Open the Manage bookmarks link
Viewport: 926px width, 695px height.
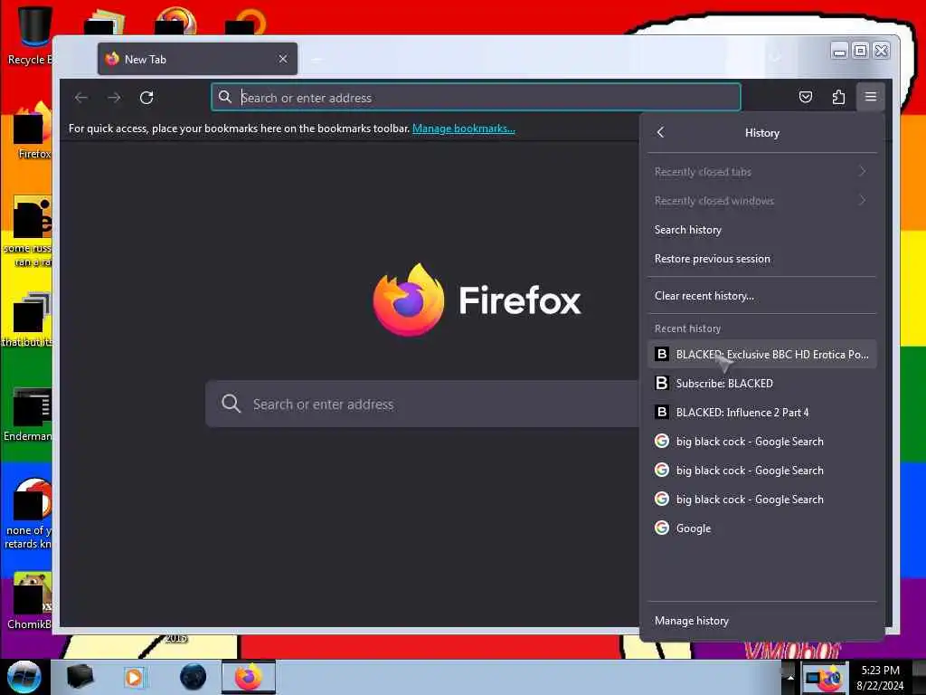click(464, 129)
